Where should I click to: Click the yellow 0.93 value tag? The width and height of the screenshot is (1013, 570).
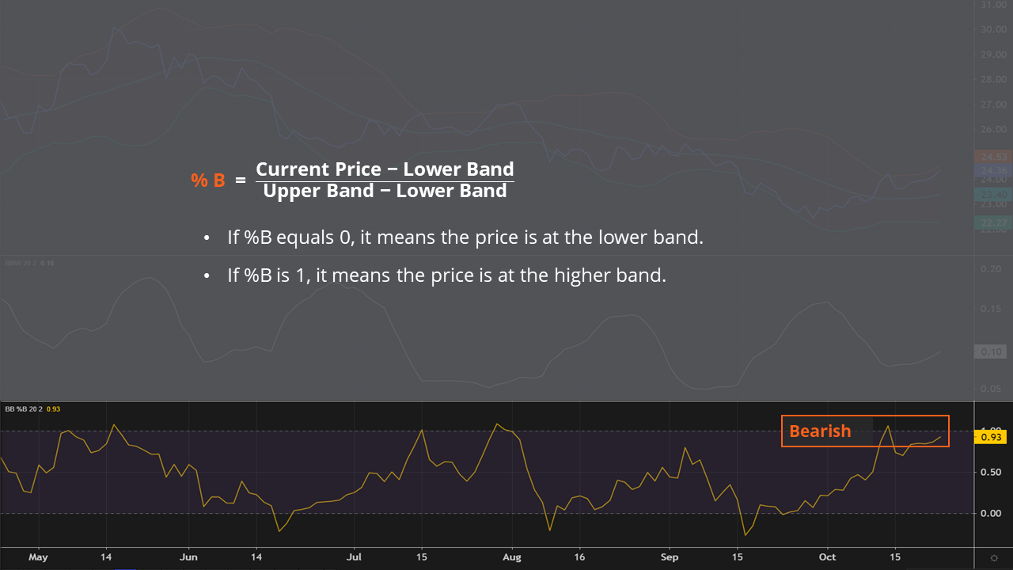click(x=992, y=437)
